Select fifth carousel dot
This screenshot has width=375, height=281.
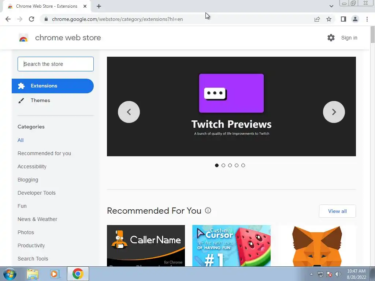[243, 165]
